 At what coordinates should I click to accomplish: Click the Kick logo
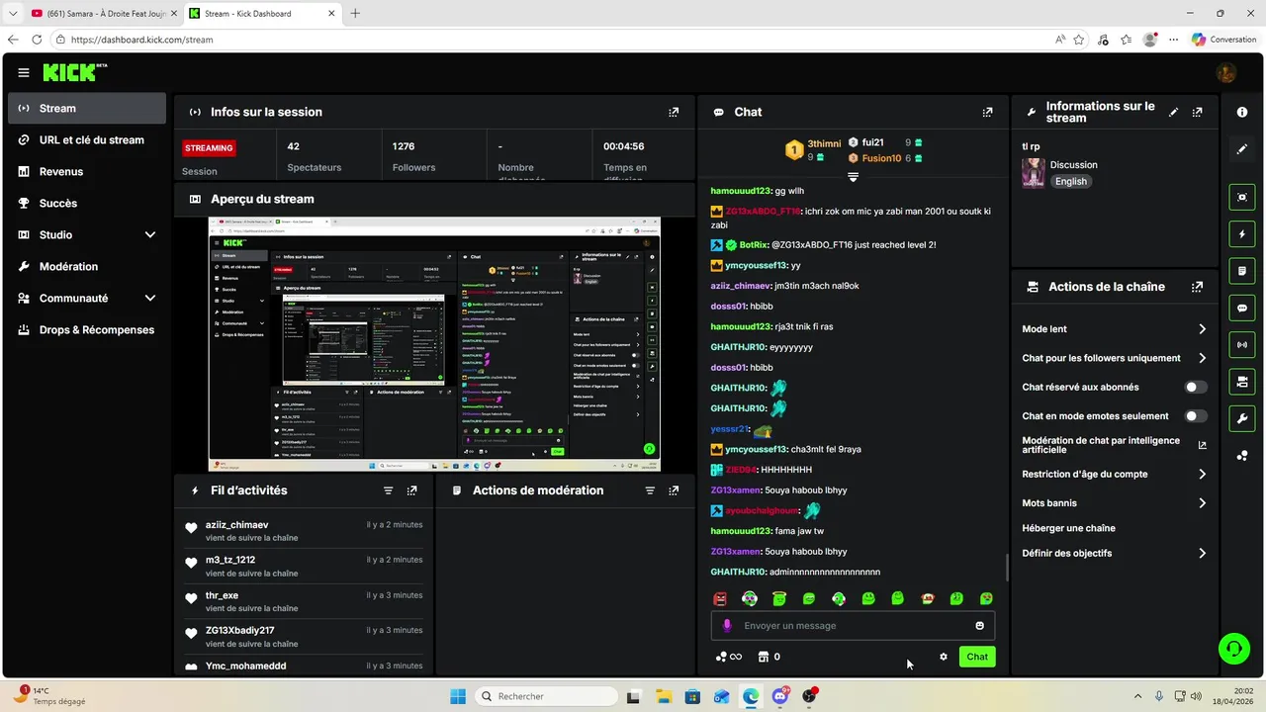pos(74,72)
